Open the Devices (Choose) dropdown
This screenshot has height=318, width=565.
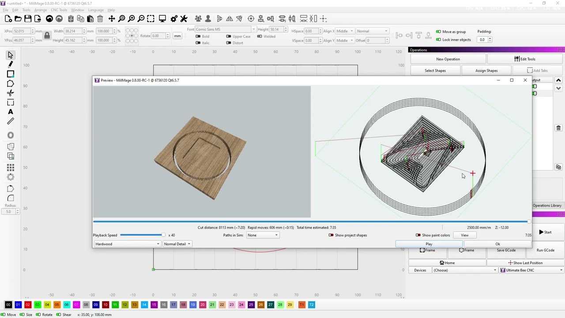coord(465,270)
